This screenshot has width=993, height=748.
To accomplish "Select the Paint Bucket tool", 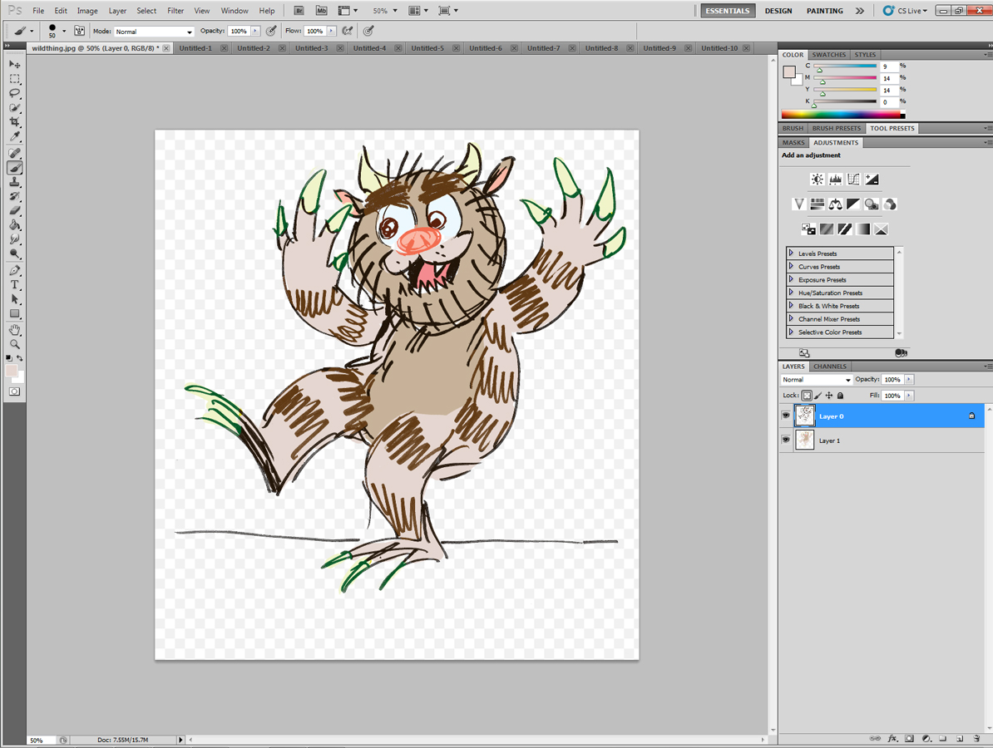I will (x=15, y=225).
